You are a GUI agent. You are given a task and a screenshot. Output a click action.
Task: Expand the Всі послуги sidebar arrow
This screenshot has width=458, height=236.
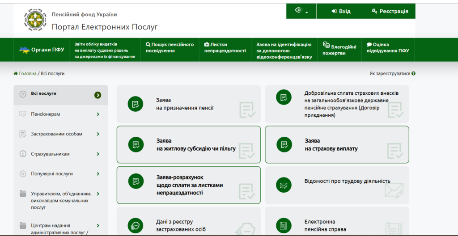click(98, 95)
